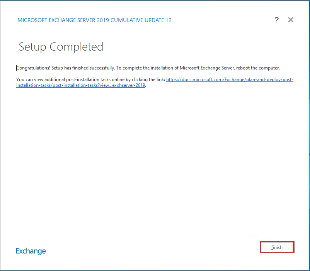Click the Congratulations setup finished message
This screenshot has width=310, height=271.
point(148,68)
